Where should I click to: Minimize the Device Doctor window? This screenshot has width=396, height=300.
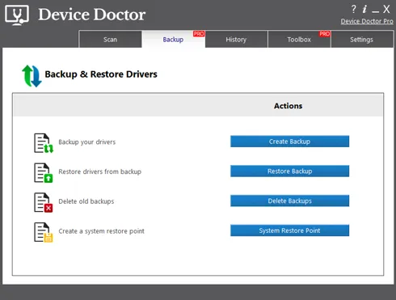click(x=375, y=11)
